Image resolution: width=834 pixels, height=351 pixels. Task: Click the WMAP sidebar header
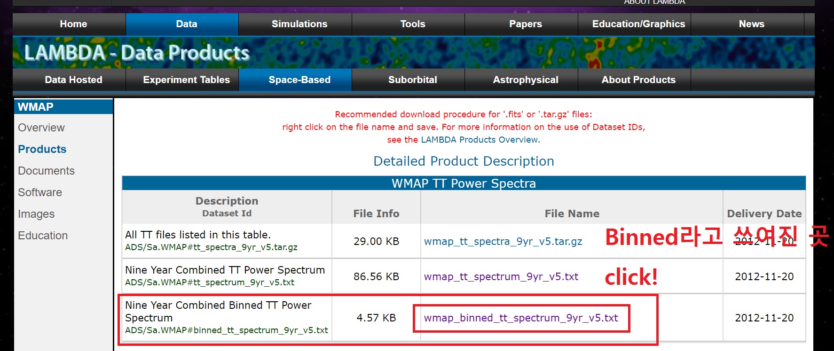[63, 107]
